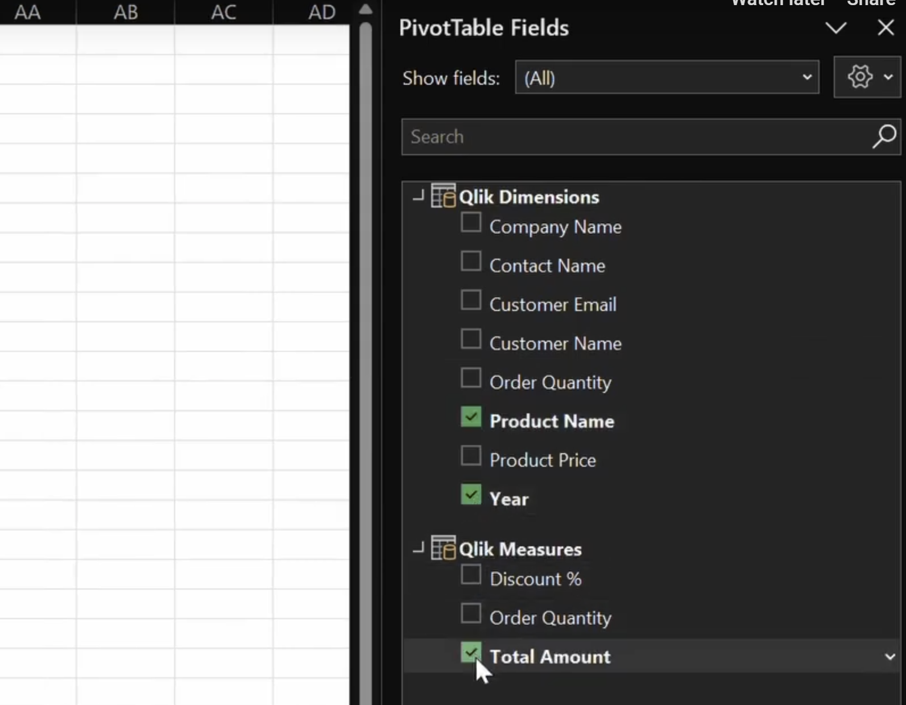Click the Company Name field label
The image size is (906, 705).
click(x=555, y=227)
